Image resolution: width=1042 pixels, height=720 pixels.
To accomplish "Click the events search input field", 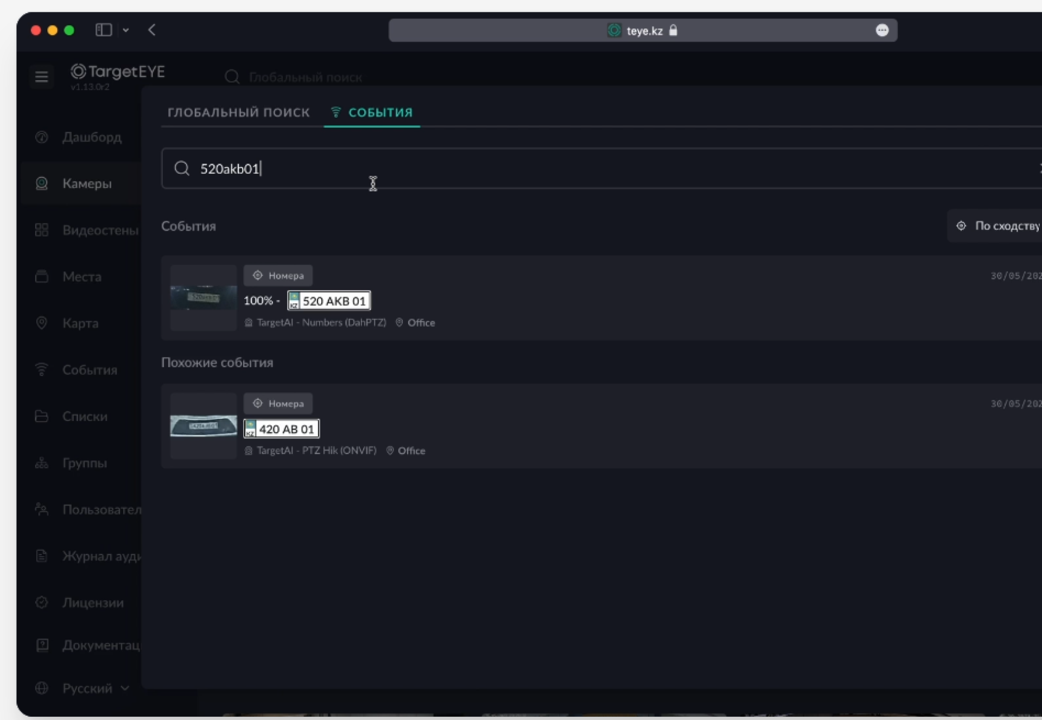I will point(543,169).
